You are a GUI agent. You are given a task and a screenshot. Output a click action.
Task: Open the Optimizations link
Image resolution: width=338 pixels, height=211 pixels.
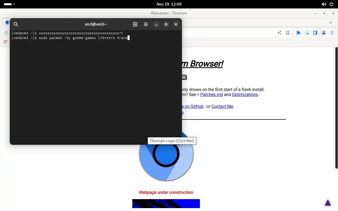(x=245, y=94)
